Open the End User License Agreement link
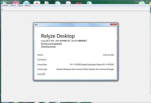This screenshot has width=151, height=103. [51, 44]
